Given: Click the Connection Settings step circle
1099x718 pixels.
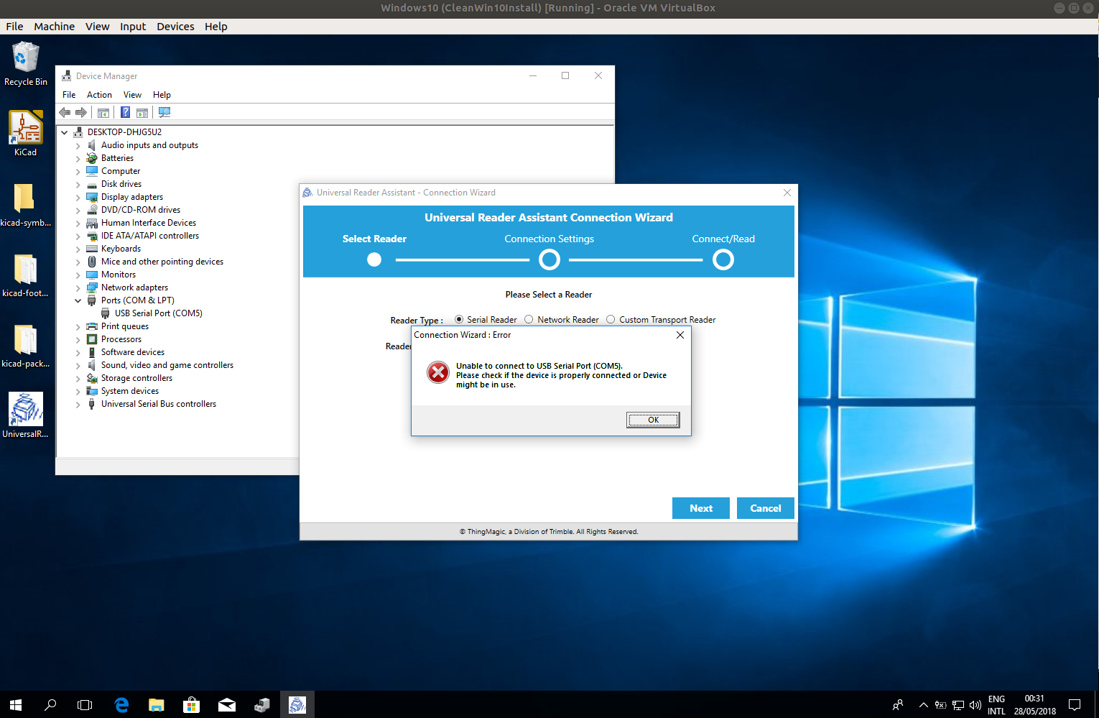Looking at the screenshot, I should pyautogui.click(x=549, y=259).
